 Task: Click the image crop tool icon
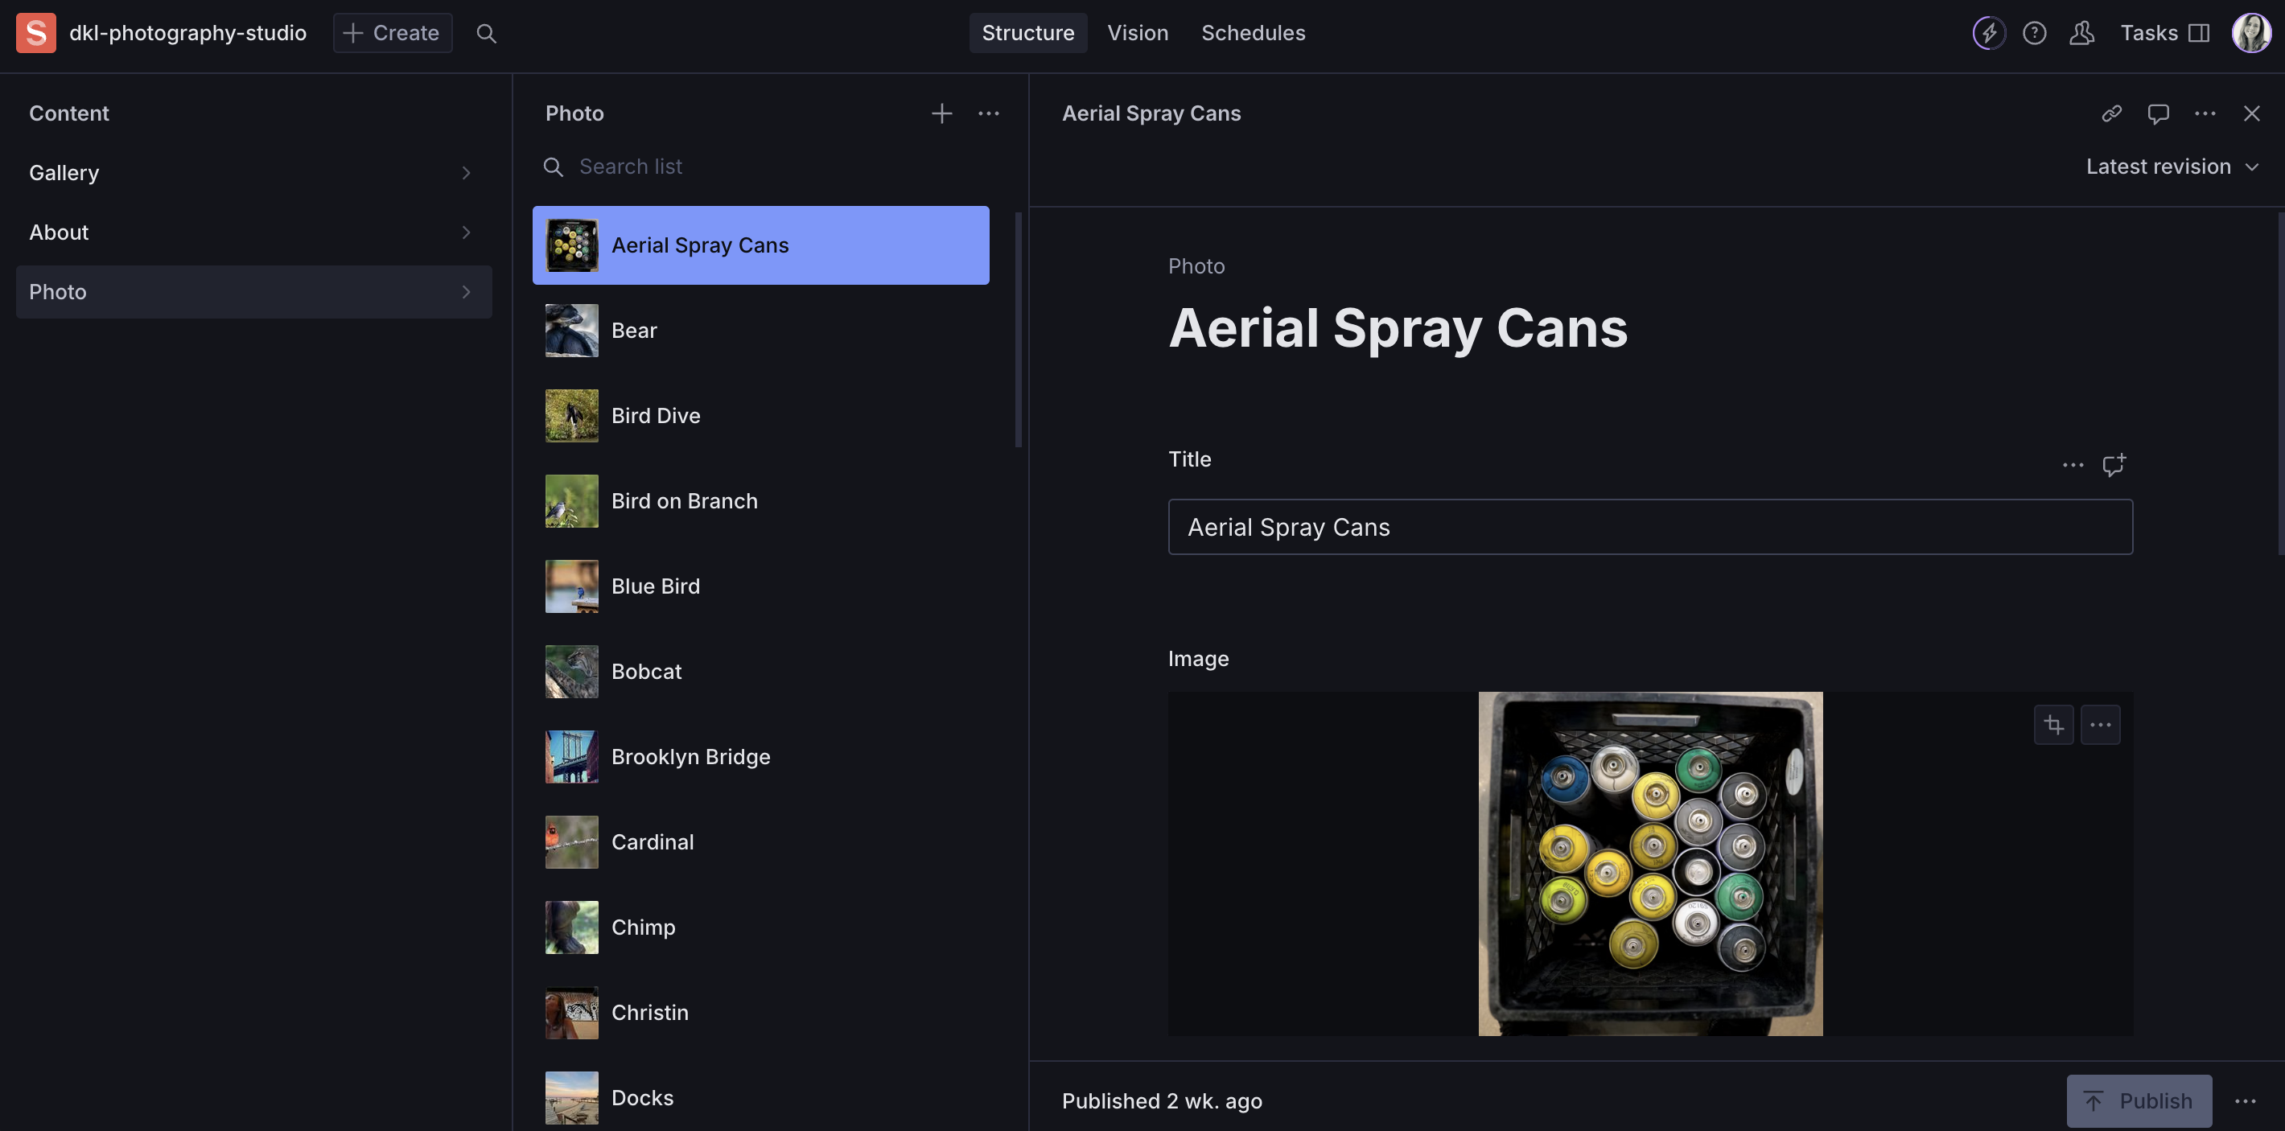(2053, 725)
